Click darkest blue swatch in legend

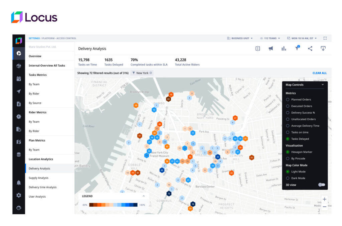[135, 205]
